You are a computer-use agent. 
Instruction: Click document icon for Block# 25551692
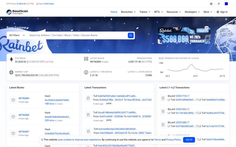[163, 112]
